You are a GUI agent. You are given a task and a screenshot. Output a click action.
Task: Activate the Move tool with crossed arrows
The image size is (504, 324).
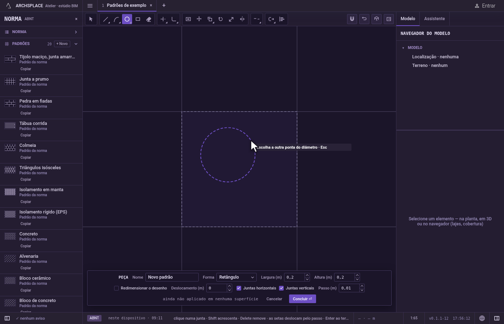(x=199, y=19)
